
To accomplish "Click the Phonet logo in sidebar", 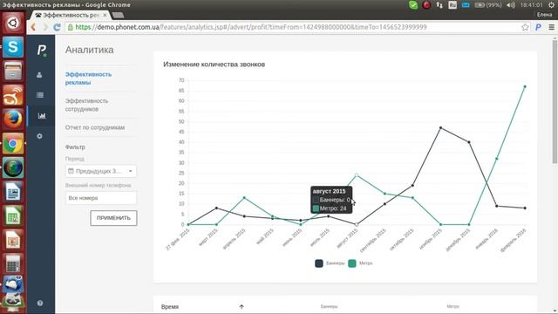I will coord(42,50).
